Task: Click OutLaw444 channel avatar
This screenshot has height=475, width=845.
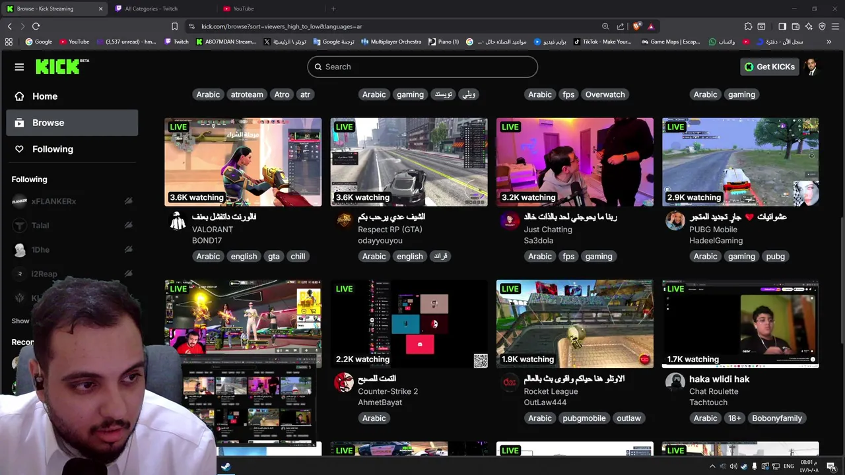Action: (x=509, y=383)
